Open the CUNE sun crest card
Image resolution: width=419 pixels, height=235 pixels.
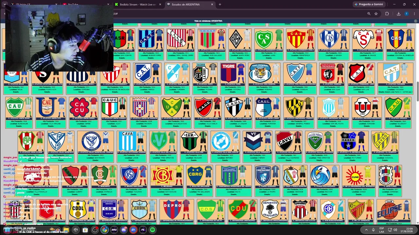tap(358, 181)
